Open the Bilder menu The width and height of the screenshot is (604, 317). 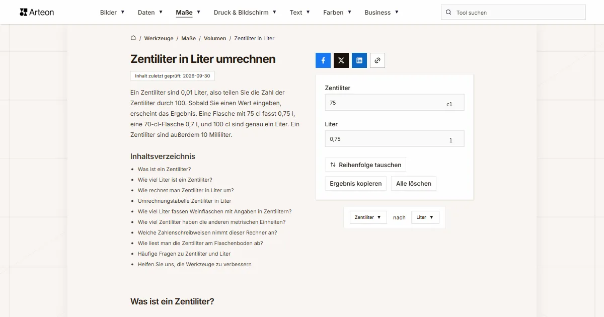pyautogui.click(x=112, y=13)
